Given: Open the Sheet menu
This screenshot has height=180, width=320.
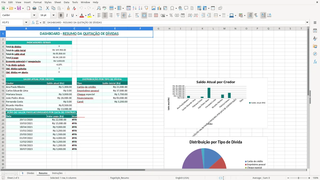Looking at the screenshot, I should point(58,2).
